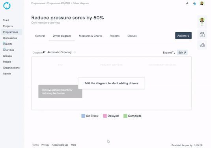The image size is (211, 148).
Task: Click the 'Only members can view' text
Action: pos(46,23)
